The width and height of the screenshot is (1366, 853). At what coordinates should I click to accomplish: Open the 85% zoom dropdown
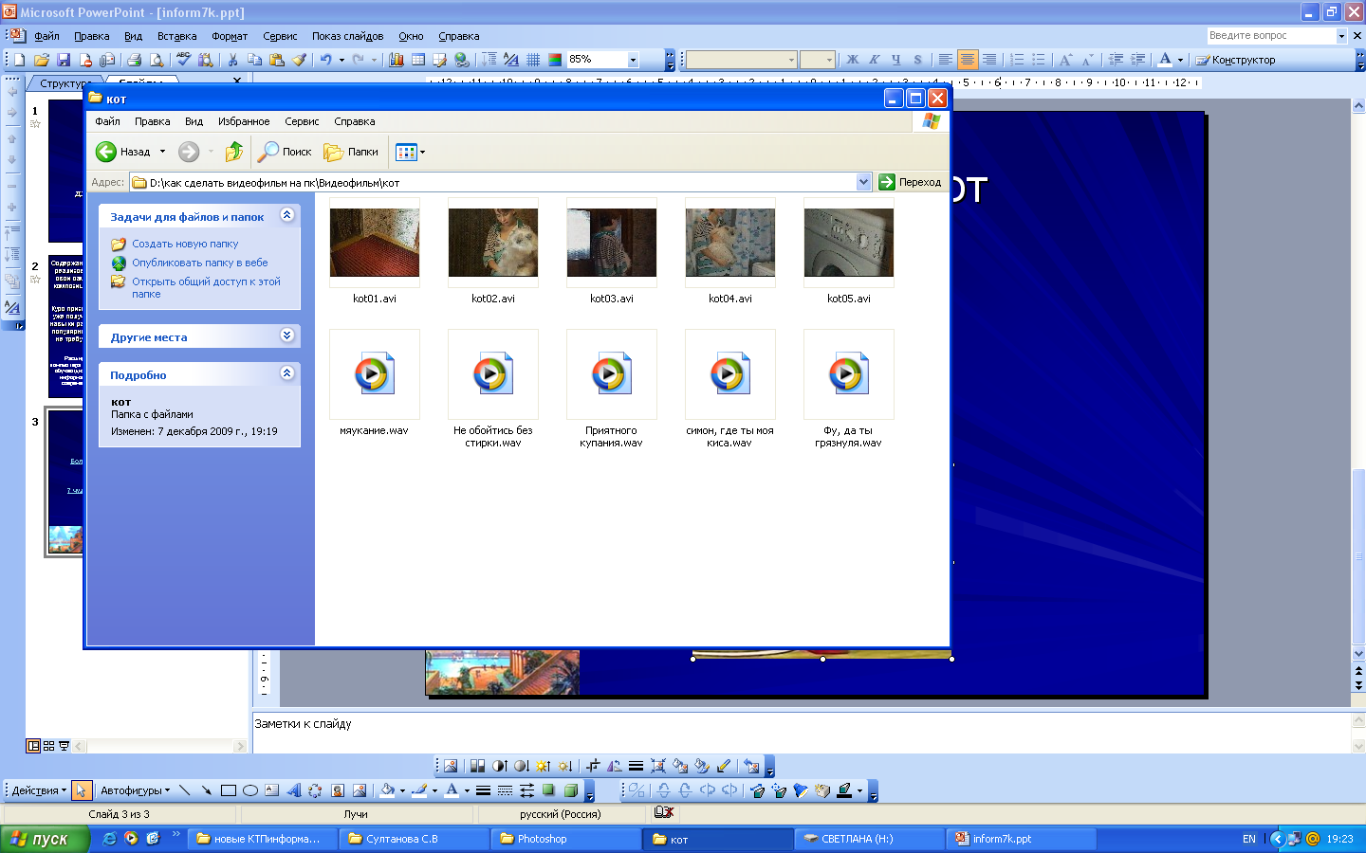(634, 60)
